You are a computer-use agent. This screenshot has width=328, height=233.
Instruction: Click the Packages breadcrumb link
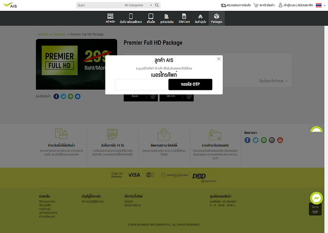point(59,34)
